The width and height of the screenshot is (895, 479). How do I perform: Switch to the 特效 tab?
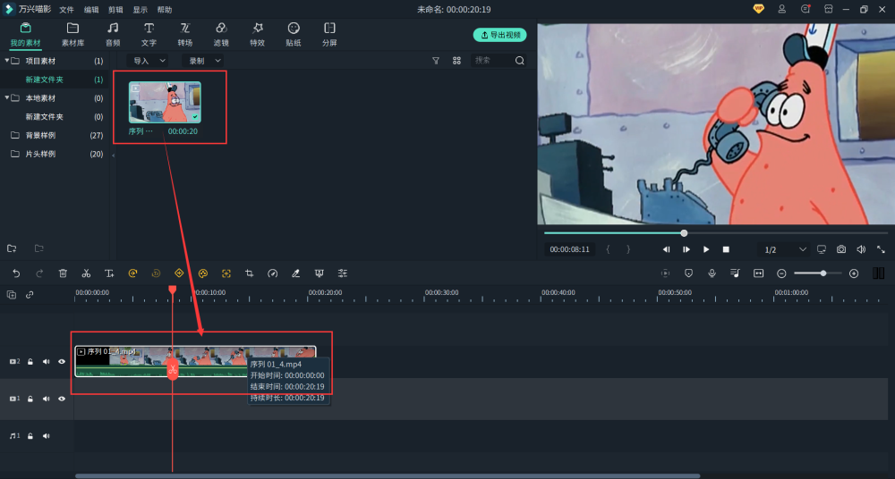tap(258, 34)
